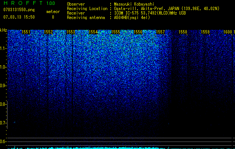
Task: Click the Receiver field label
Action: coord(76,13)
